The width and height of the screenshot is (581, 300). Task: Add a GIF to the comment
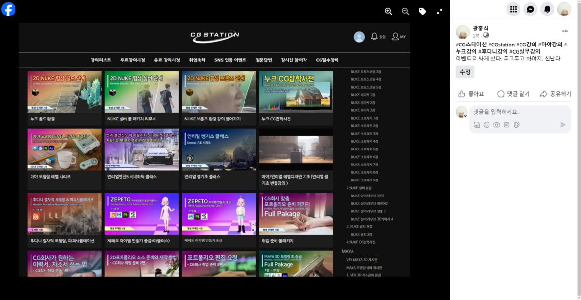click(506, 125)
